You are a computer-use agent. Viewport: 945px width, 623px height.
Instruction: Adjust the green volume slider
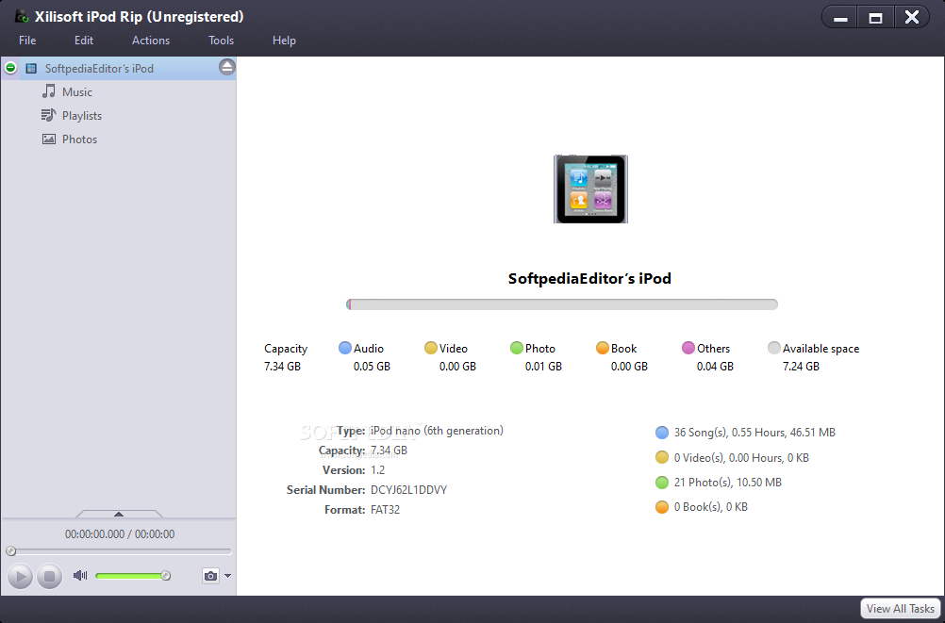(x=132, y=576)
